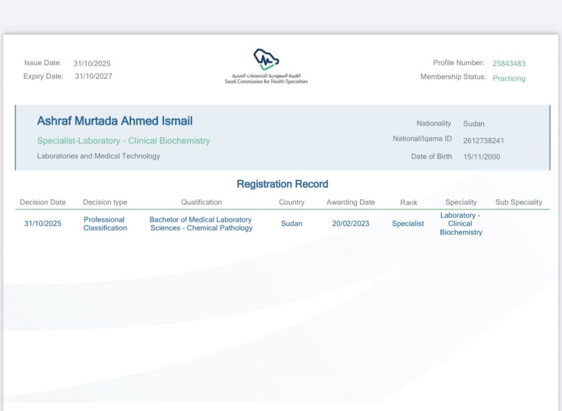Click the Practicing membership status
Screen dimensions: 562x411
509,78
